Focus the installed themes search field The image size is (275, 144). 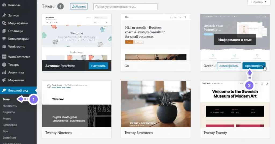pyautogui.click(x=125, y=7)
